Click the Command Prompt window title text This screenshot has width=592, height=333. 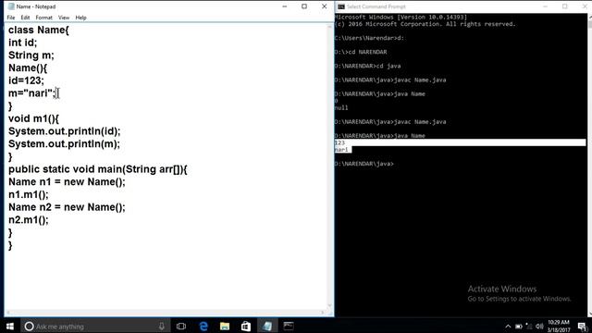coord(376,6)
